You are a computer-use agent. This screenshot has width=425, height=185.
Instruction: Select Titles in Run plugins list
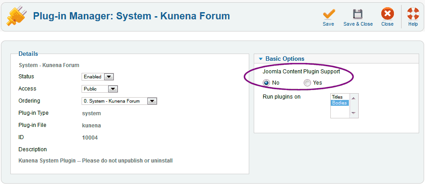(338, 97)
